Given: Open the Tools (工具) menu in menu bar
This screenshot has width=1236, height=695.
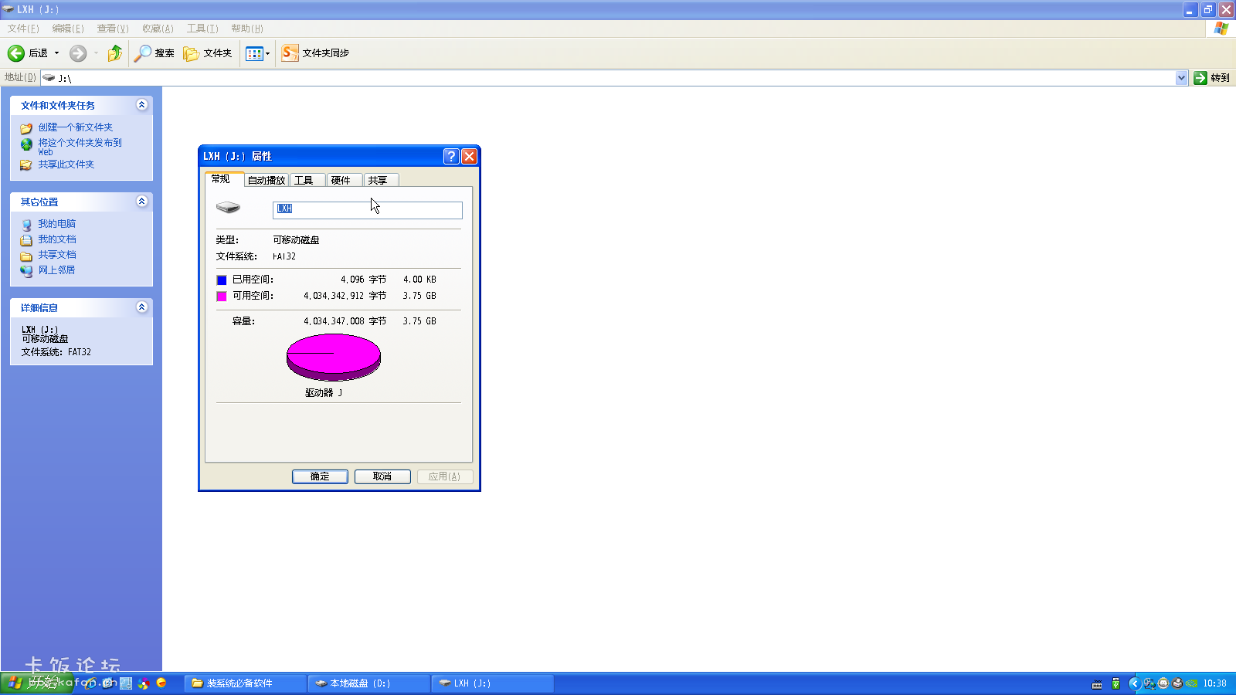Looking at the screenshot, I should [x=202, y=29].
